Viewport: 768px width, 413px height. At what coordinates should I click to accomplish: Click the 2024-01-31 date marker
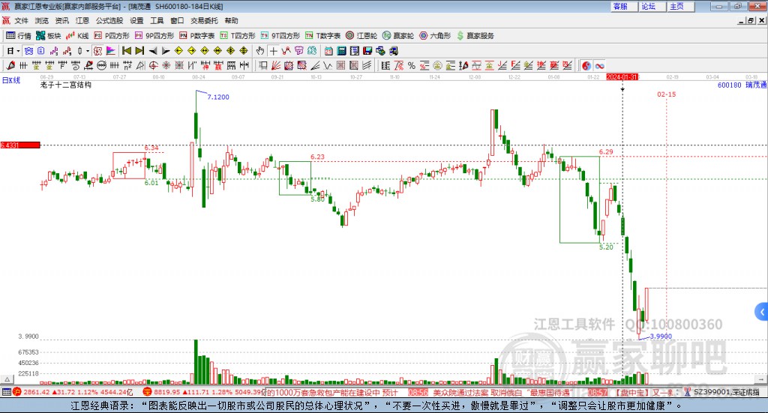click(x=622, y=76)
